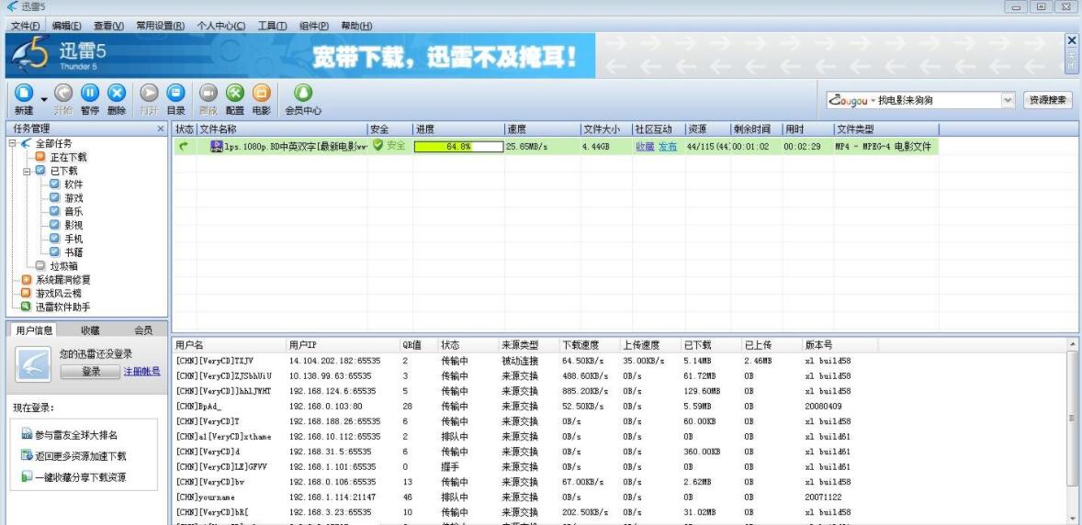Open the 文件(F) menu
The height and width of the screenshot is (525, 1082).
(x=26, y=26)
